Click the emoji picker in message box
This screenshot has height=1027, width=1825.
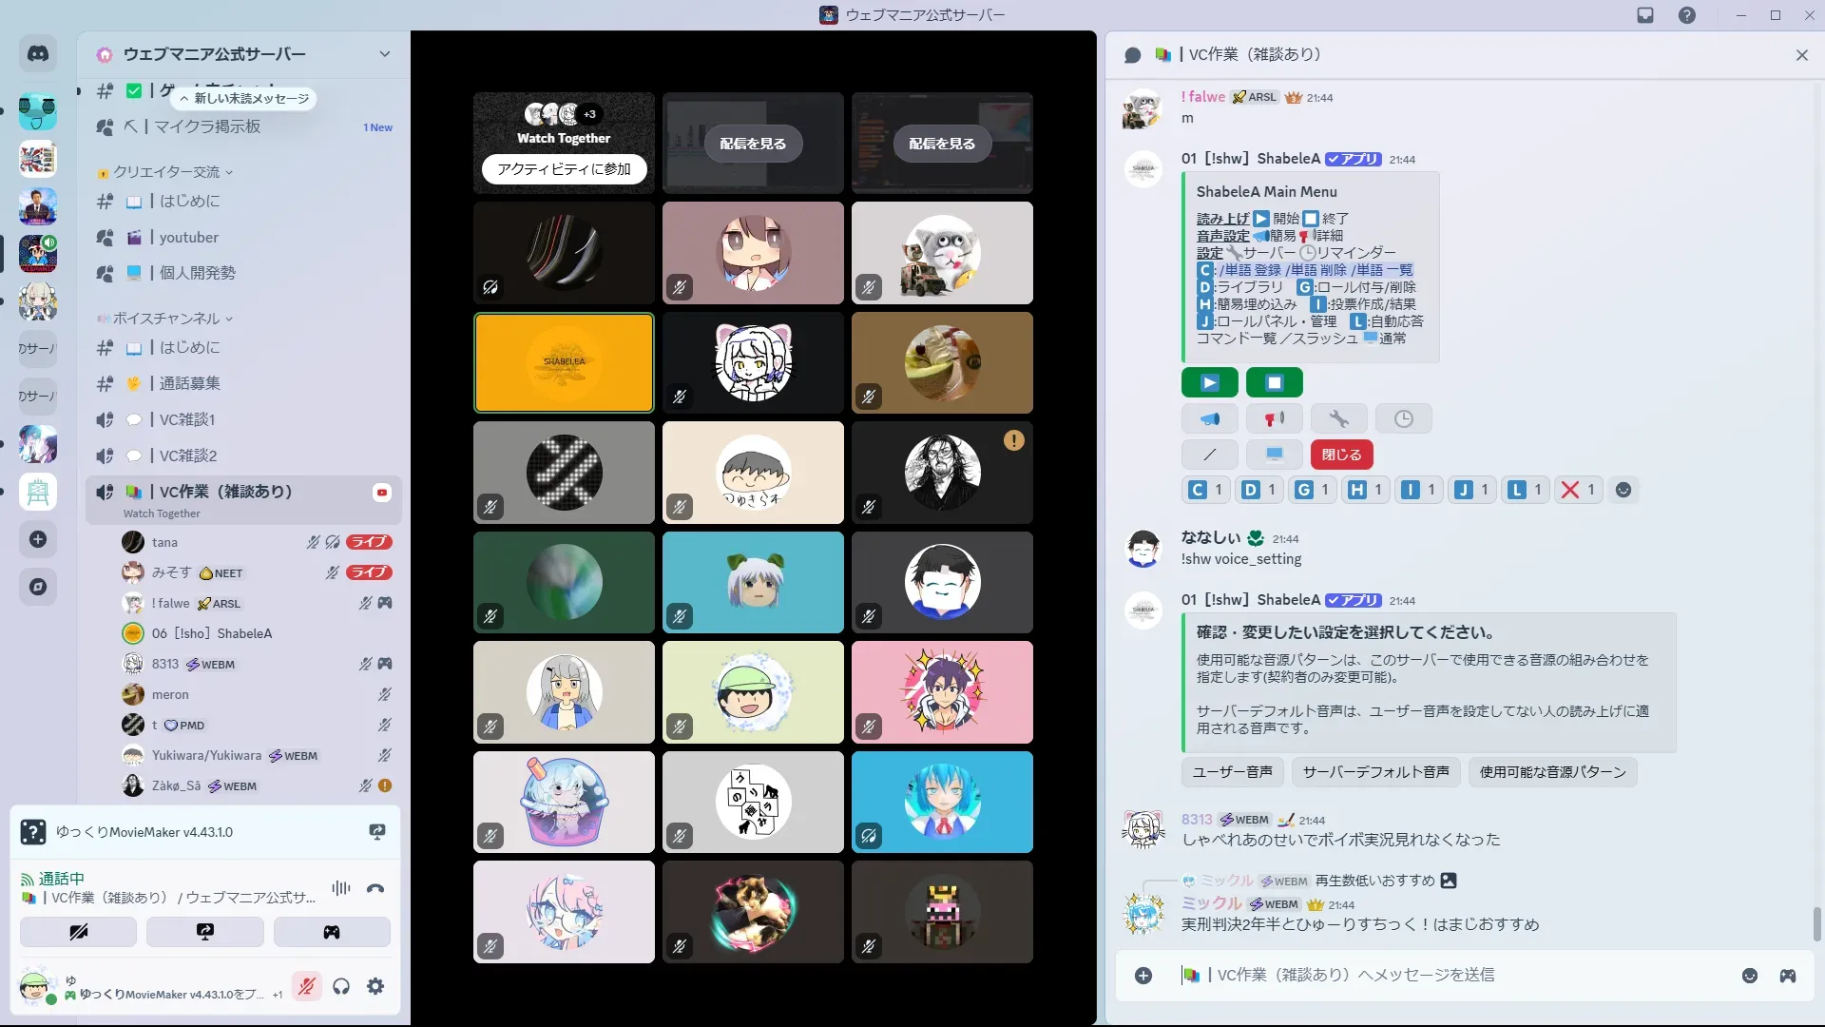[x=1749, y=976]
